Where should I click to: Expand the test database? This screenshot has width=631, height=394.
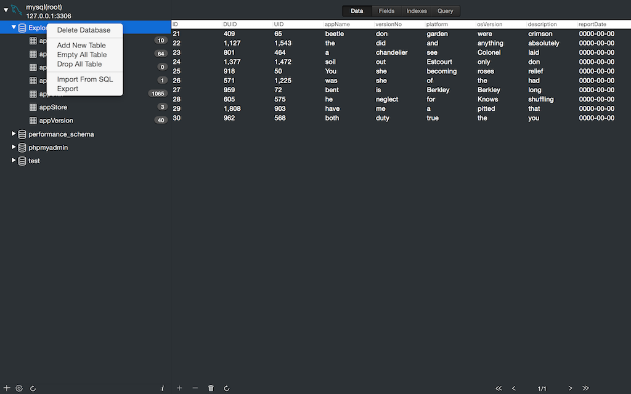[x=14, y=161]
